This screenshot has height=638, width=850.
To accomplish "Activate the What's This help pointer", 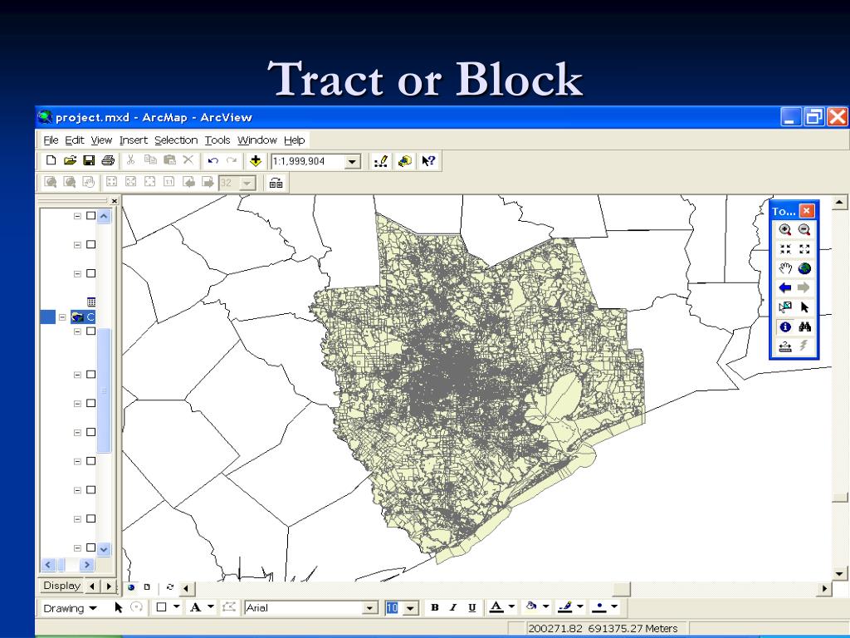I will click(428, 160).
